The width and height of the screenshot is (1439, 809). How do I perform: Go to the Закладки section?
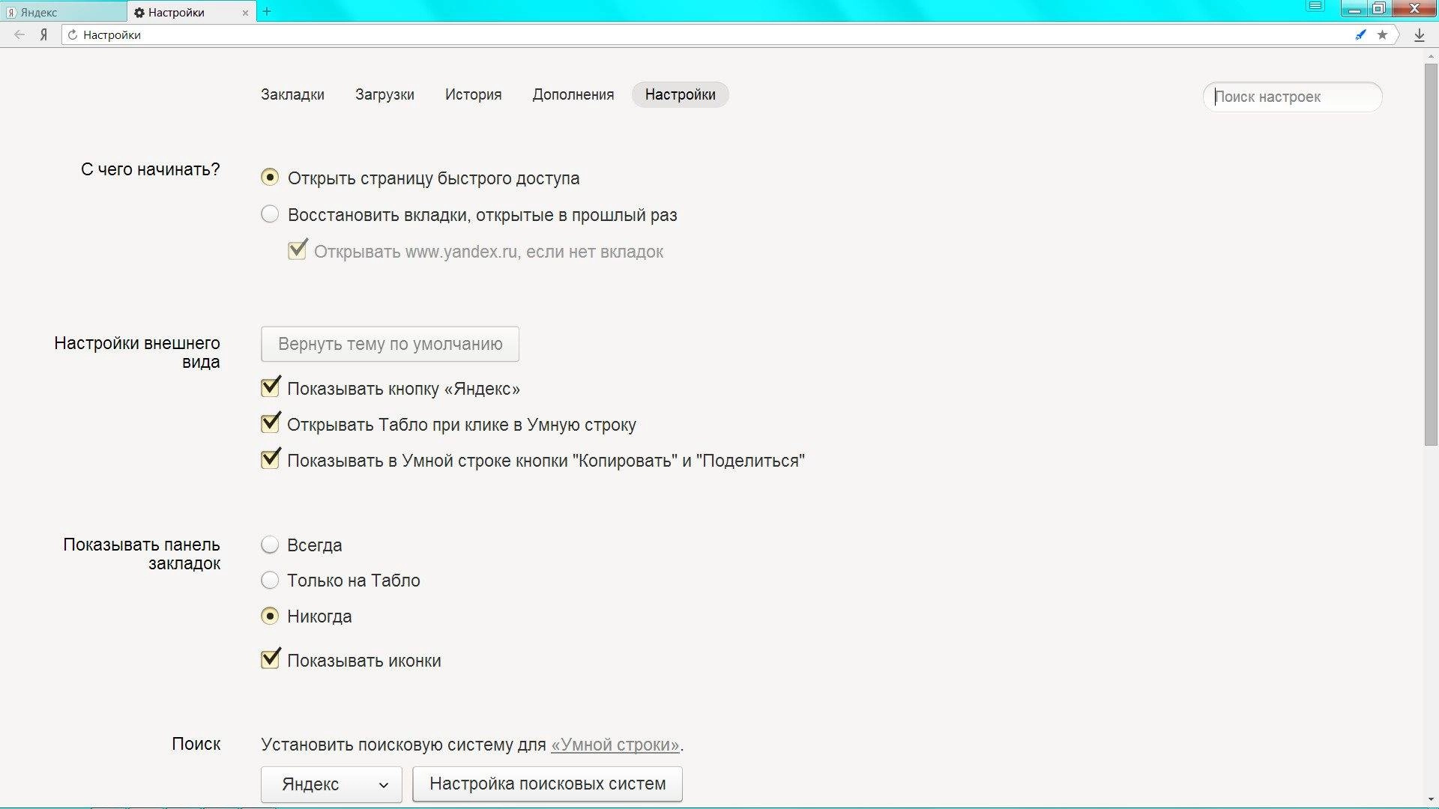(292, 94)
